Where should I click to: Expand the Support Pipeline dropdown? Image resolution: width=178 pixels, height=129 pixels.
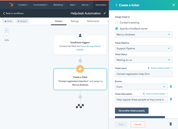144,48
